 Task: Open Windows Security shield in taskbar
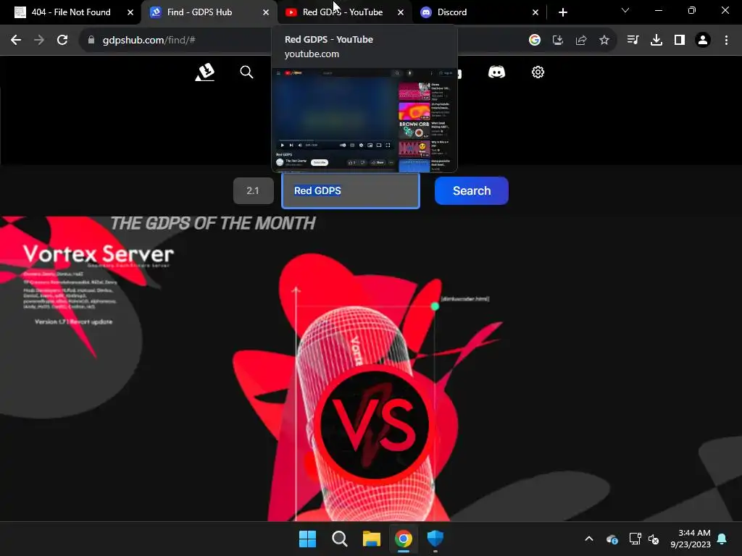click(x=435, y=539)
